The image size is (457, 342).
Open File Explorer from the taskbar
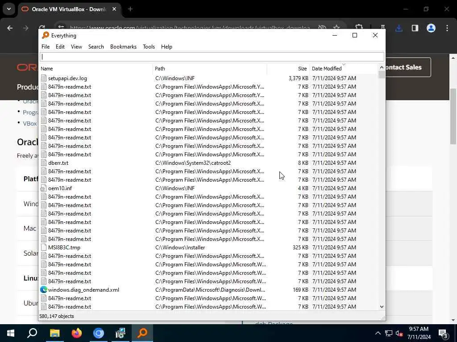54,333
